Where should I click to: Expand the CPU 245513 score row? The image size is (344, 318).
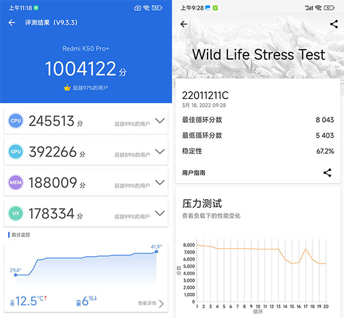[160, 121]
